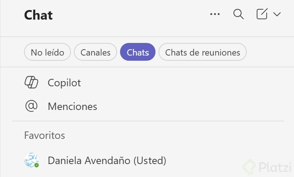Open the Menciones item
Image resolution: width=294 pixels, height=177 pixels.
coord(72,107)
